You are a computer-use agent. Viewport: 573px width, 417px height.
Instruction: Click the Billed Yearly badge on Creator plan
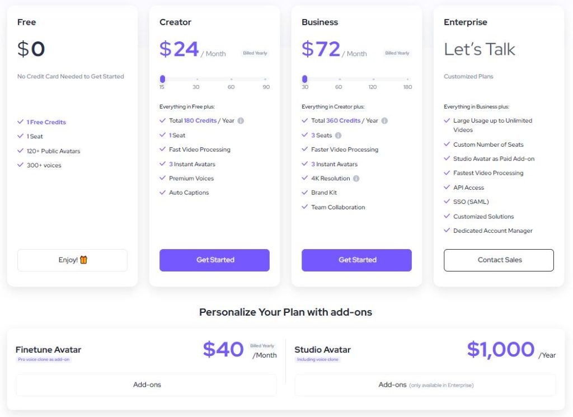(x=255, y=53)
